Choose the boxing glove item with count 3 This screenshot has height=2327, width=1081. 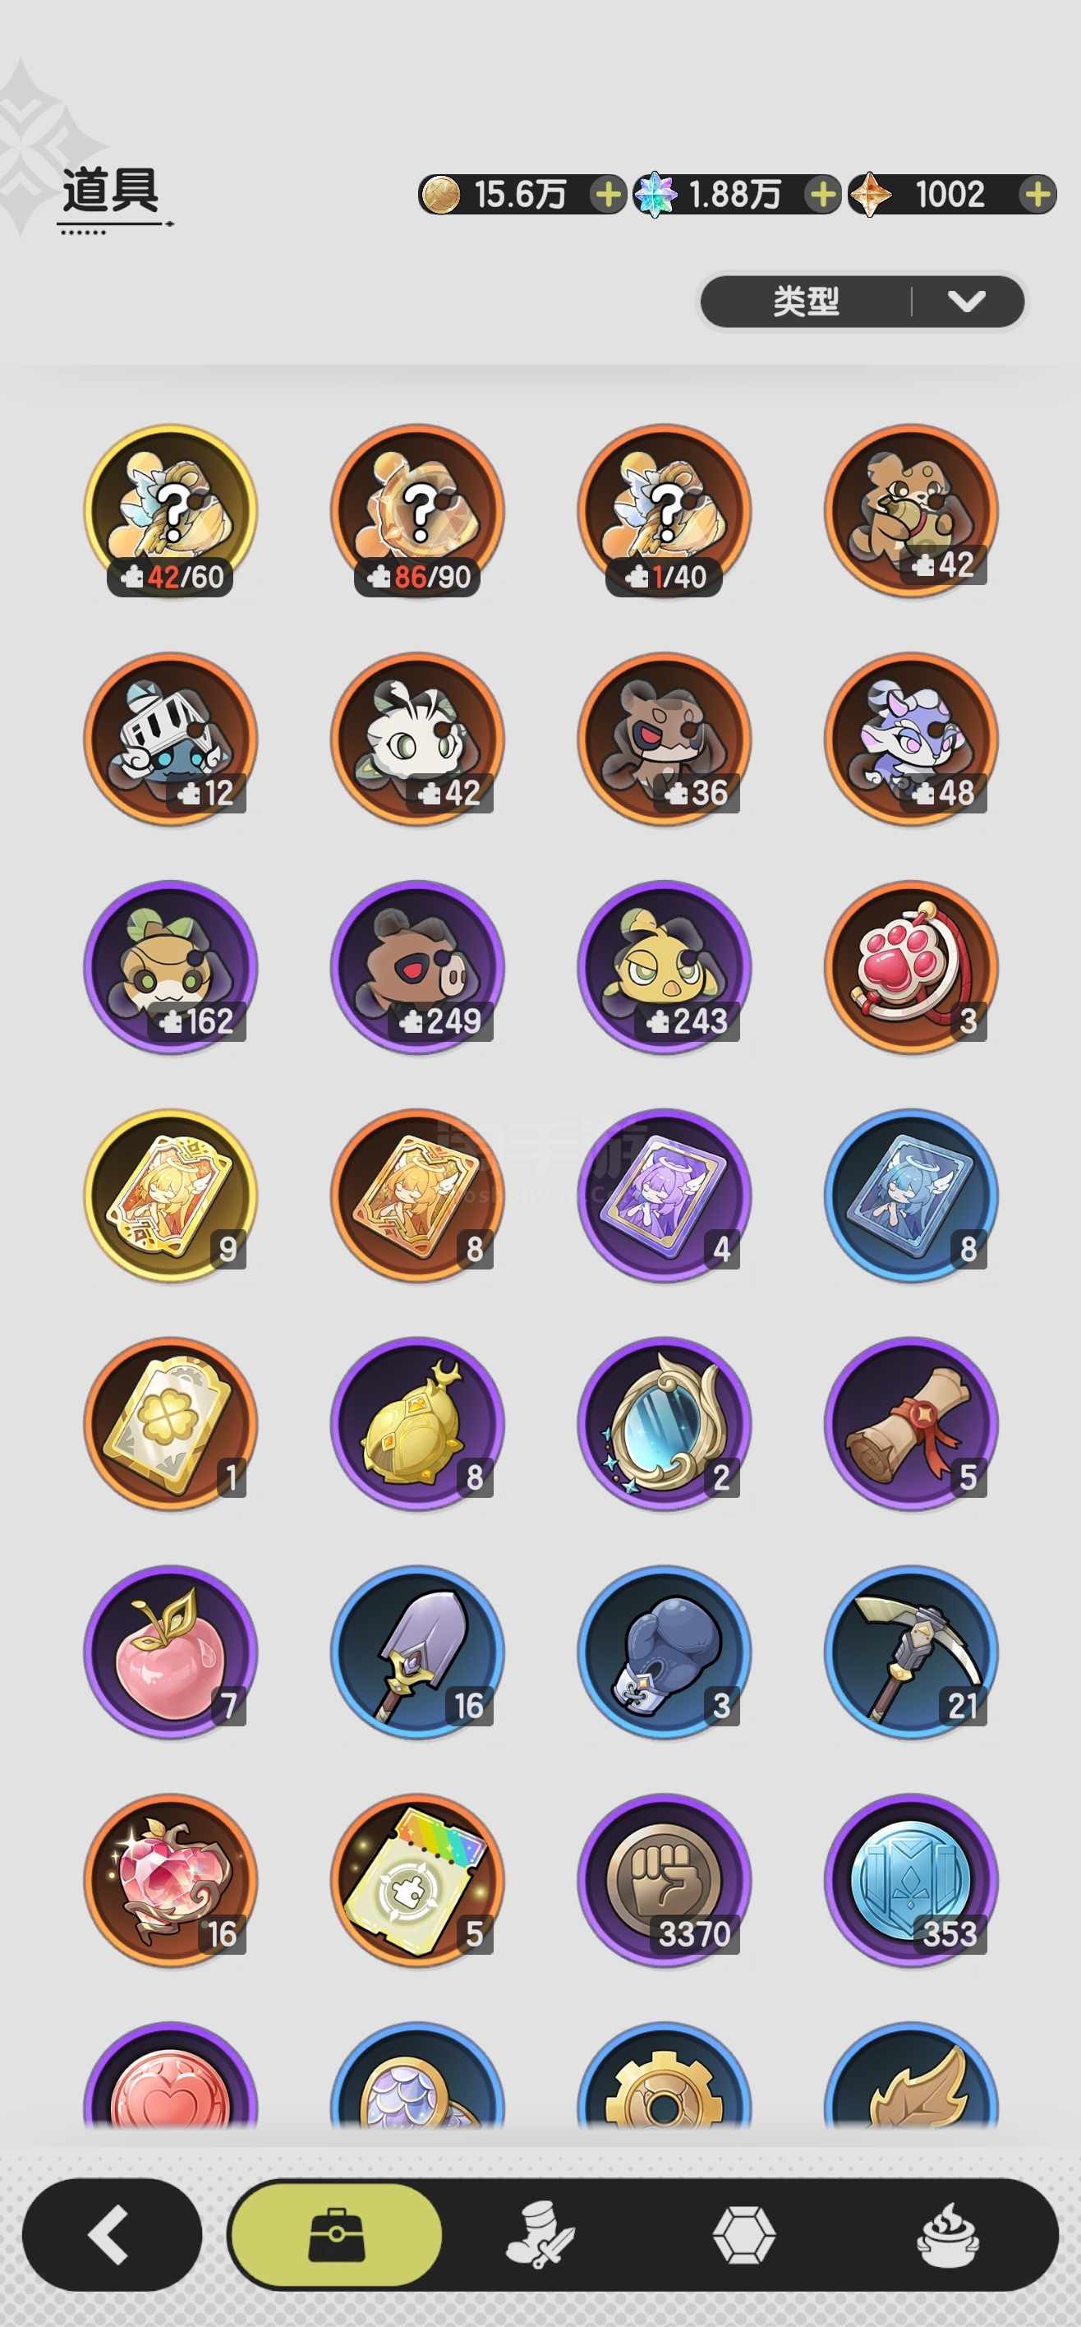[x=665, y=1652]
